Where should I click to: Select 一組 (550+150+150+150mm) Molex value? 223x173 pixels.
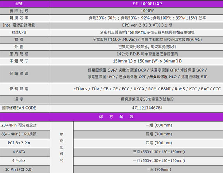(159, 160)
